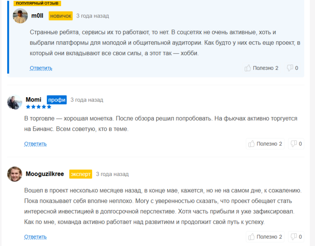Open Mooguzilkree's profile avatar

click(x=15, y=174)
